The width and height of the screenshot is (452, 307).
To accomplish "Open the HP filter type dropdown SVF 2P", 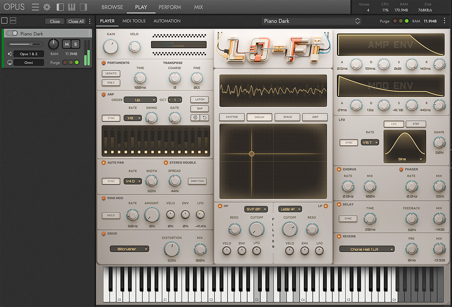I will (x=256, y=209).
